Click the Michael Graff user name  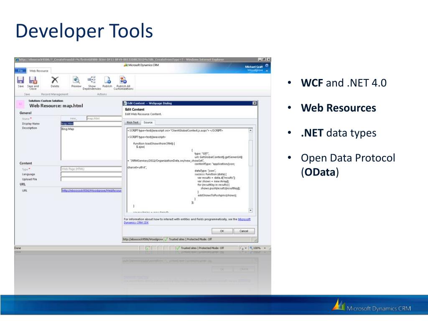click(254, 66)
